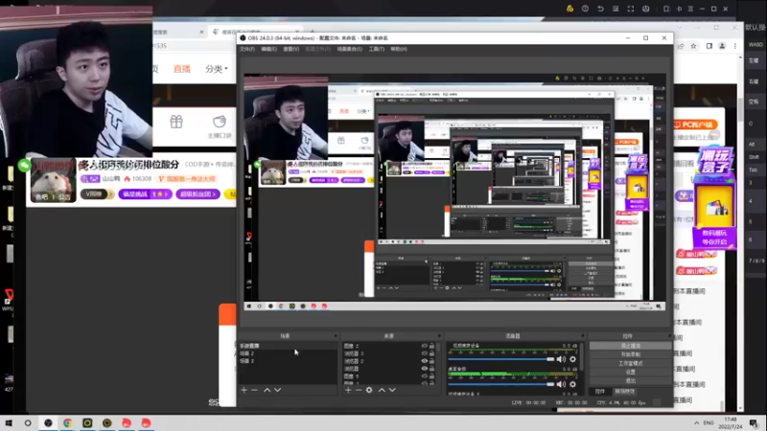767x431 pixels.
Task: Open OBS 文件(F) menu
Action: point(247,50)
